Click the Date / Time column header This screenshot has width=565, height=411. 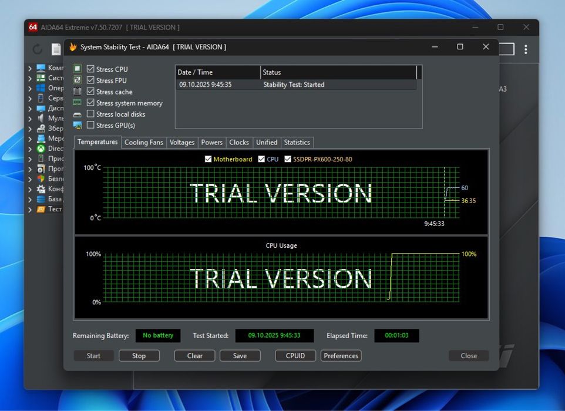pos(218,72)
